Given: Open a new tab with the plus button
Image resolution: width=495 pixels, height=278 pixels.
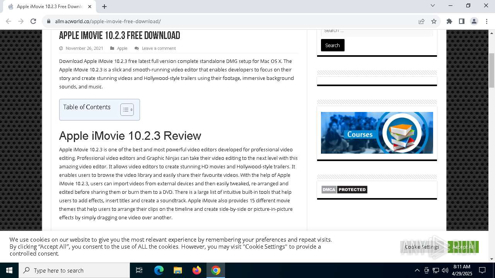Looking at the screenshot, I should click(104, 7).
